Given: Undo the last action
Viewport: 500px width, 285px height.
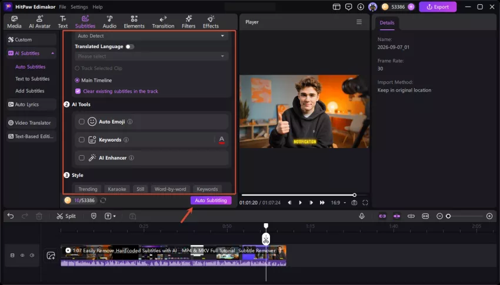Looking at the screenshot, I should pos(11,216).
